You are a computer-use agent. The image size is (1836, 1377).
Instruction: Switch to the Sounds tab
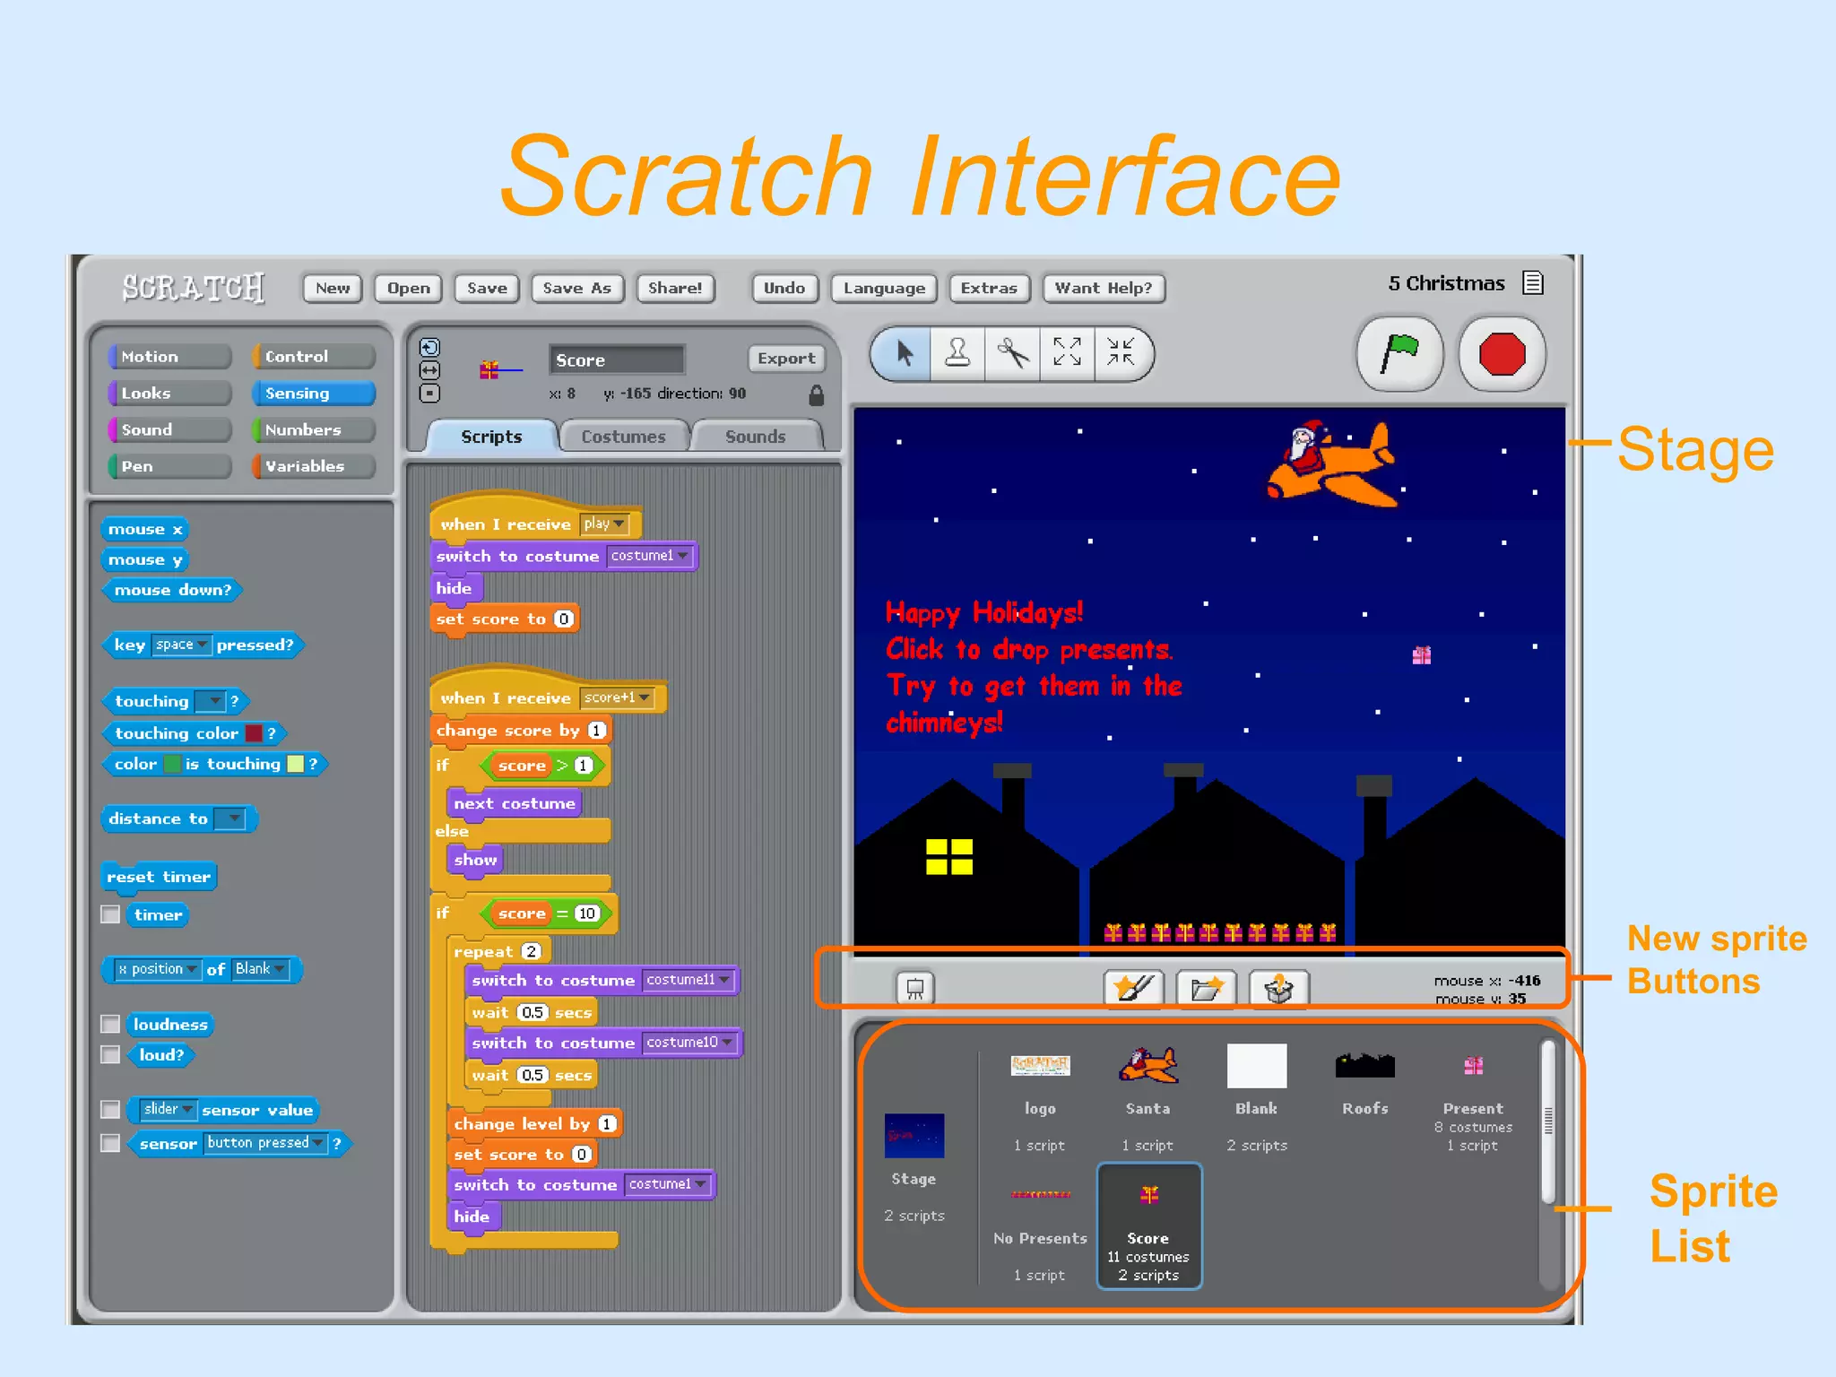(755, 437)
